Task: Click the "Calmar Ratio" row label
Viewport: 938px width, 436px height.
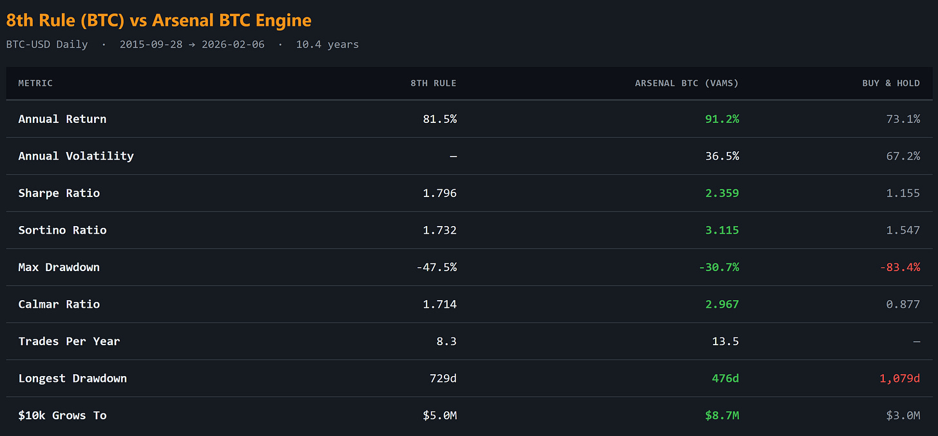Action: (x=59, y=304)
